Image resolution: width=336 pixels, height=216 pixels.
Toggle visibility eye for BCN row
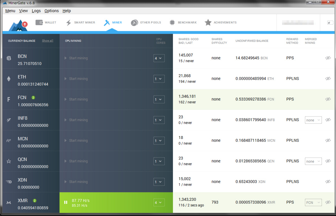point(328,58)
